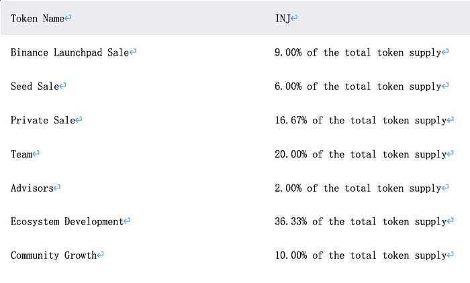Click the Ecosystem Development row label
The height and width of the screenshot is (283, 470).
pyautogui.click(x=67, y=221)
